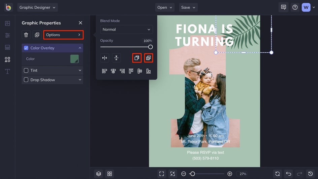This screenshot has height=179, width=318.
Task: Expand the Drop Shadow section chevron
Action: [80, 80]
